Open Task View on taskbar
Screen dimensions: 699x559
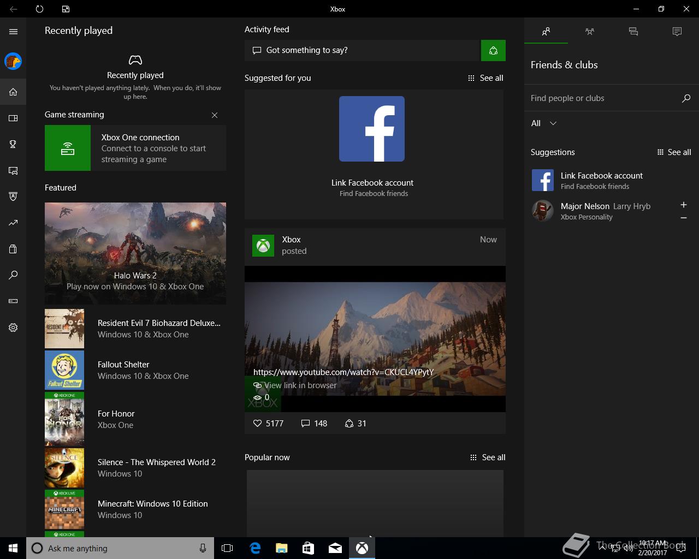coord(227,548)
